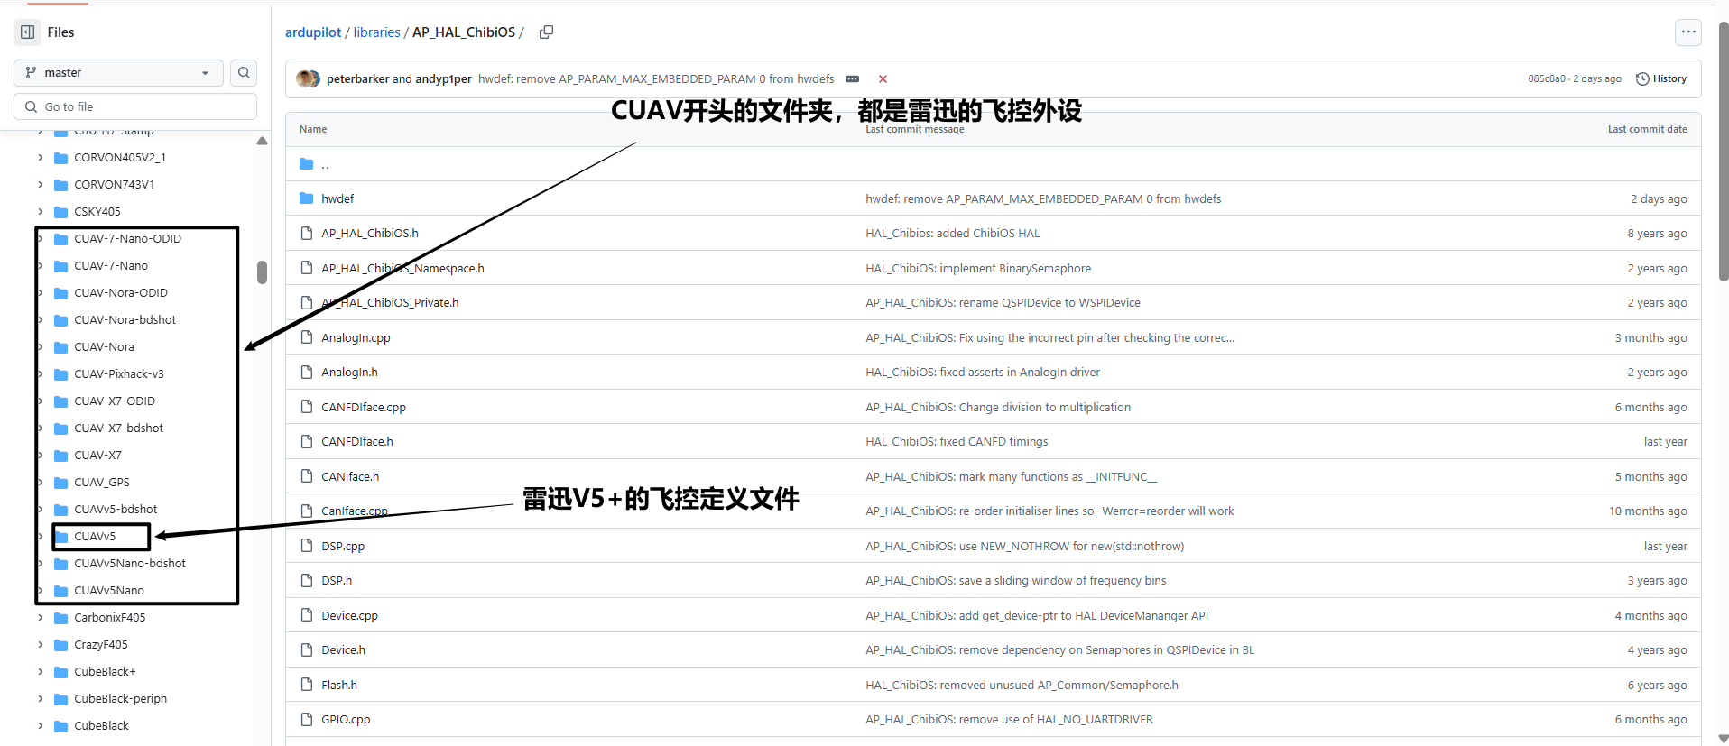Click the search files magnifier icon

(x=244, y=73)
